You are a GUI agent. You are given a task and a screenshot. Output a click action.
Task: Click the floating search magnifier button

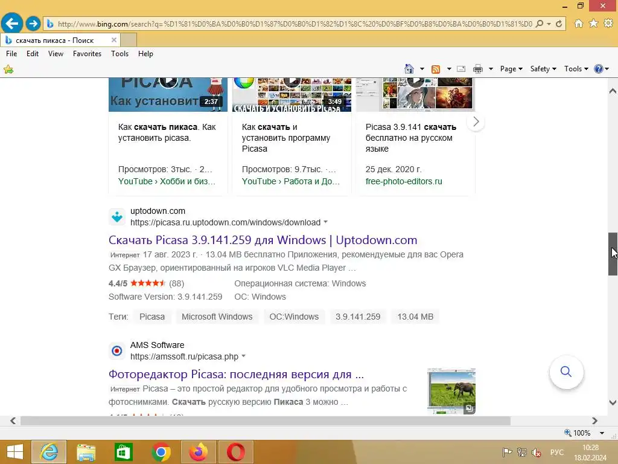[566, 372]
